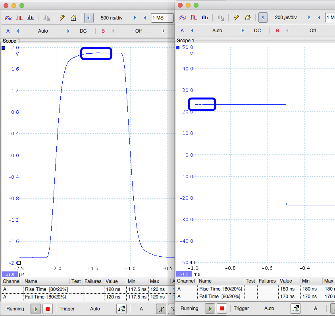The image size is (335, 316).
Task: Click x1.0 zoom indicator in left window
Action: pyautogui.click(x=10, y=275)
